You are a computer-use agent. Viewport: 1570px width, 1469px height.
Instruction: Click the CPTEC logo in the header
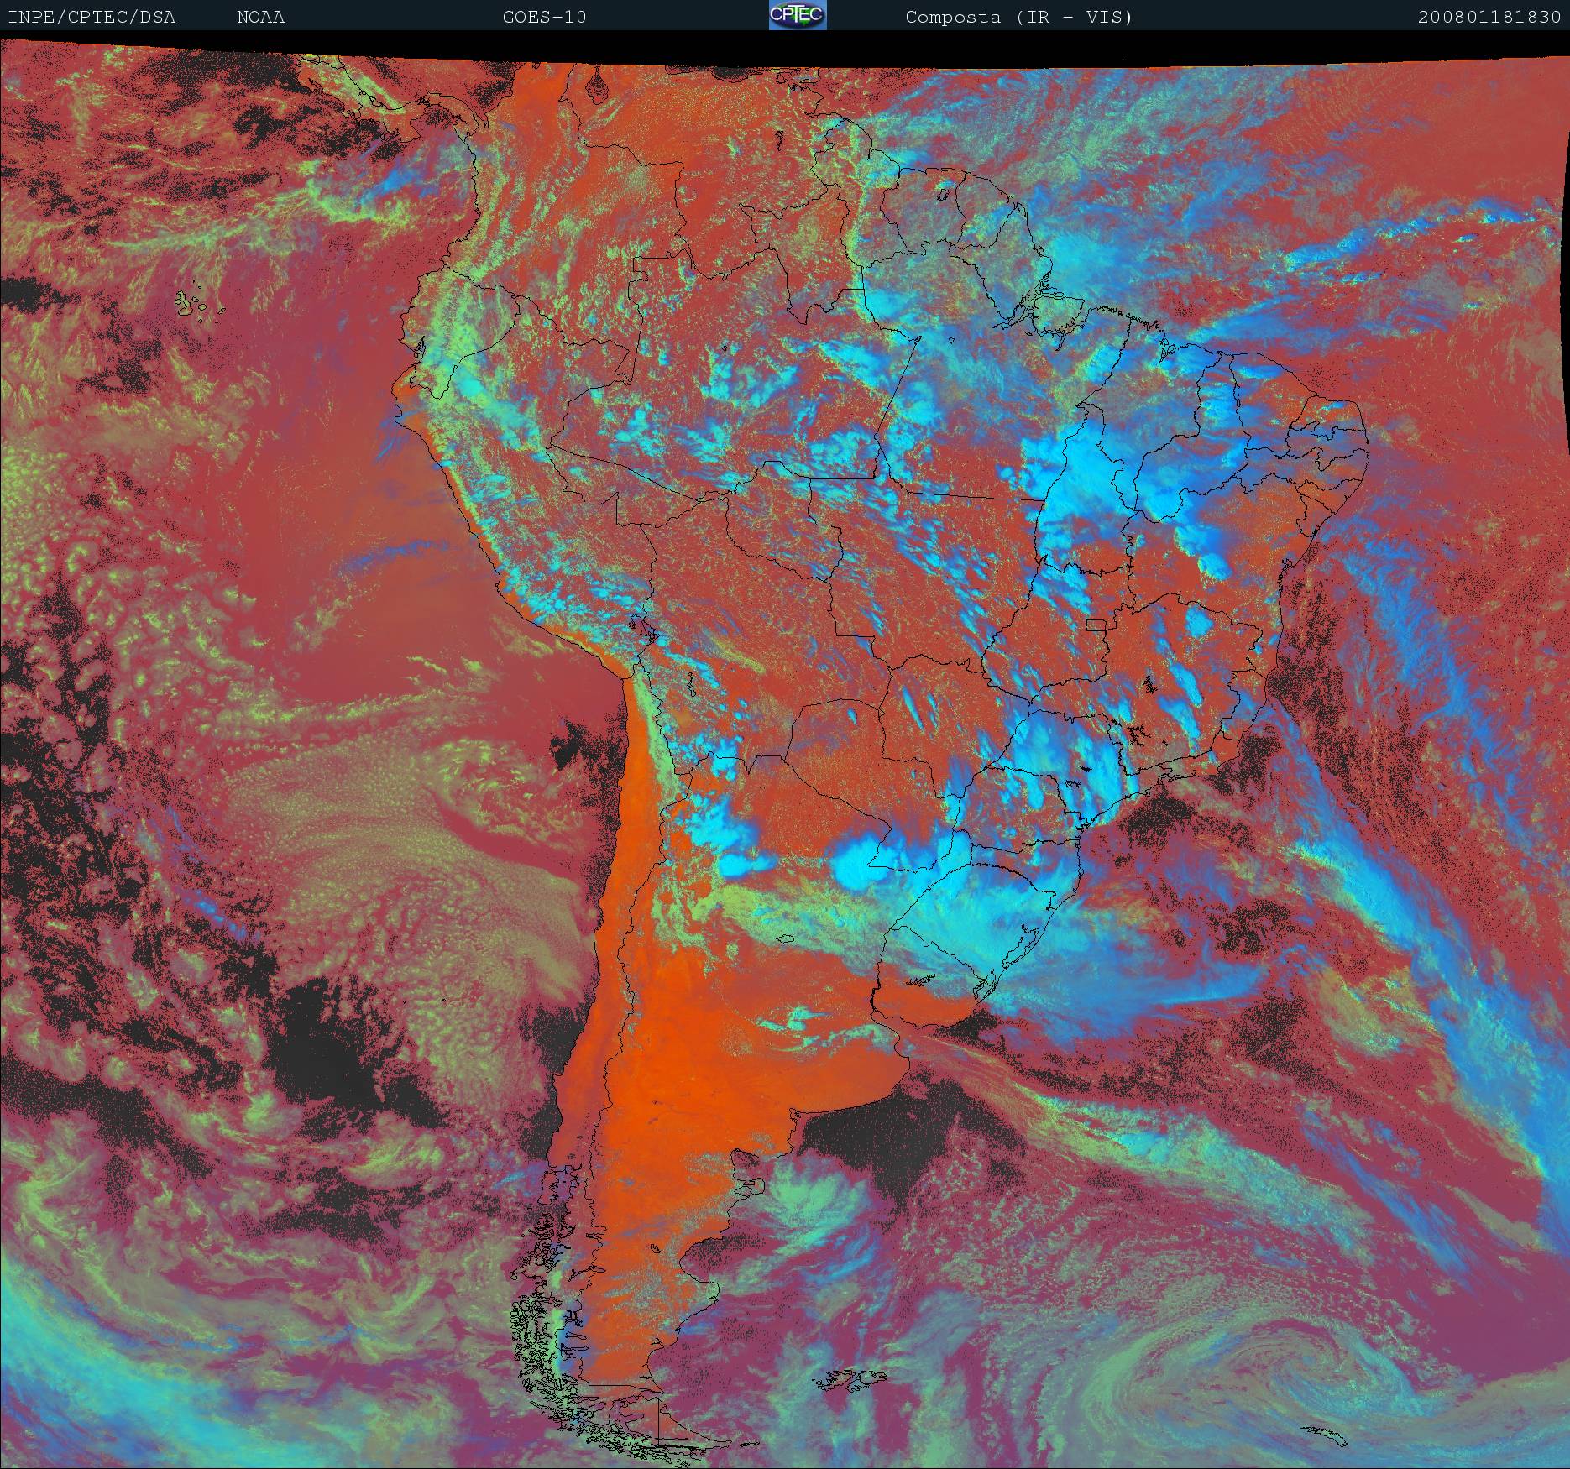pyautogui.click(x=798, y=15)
